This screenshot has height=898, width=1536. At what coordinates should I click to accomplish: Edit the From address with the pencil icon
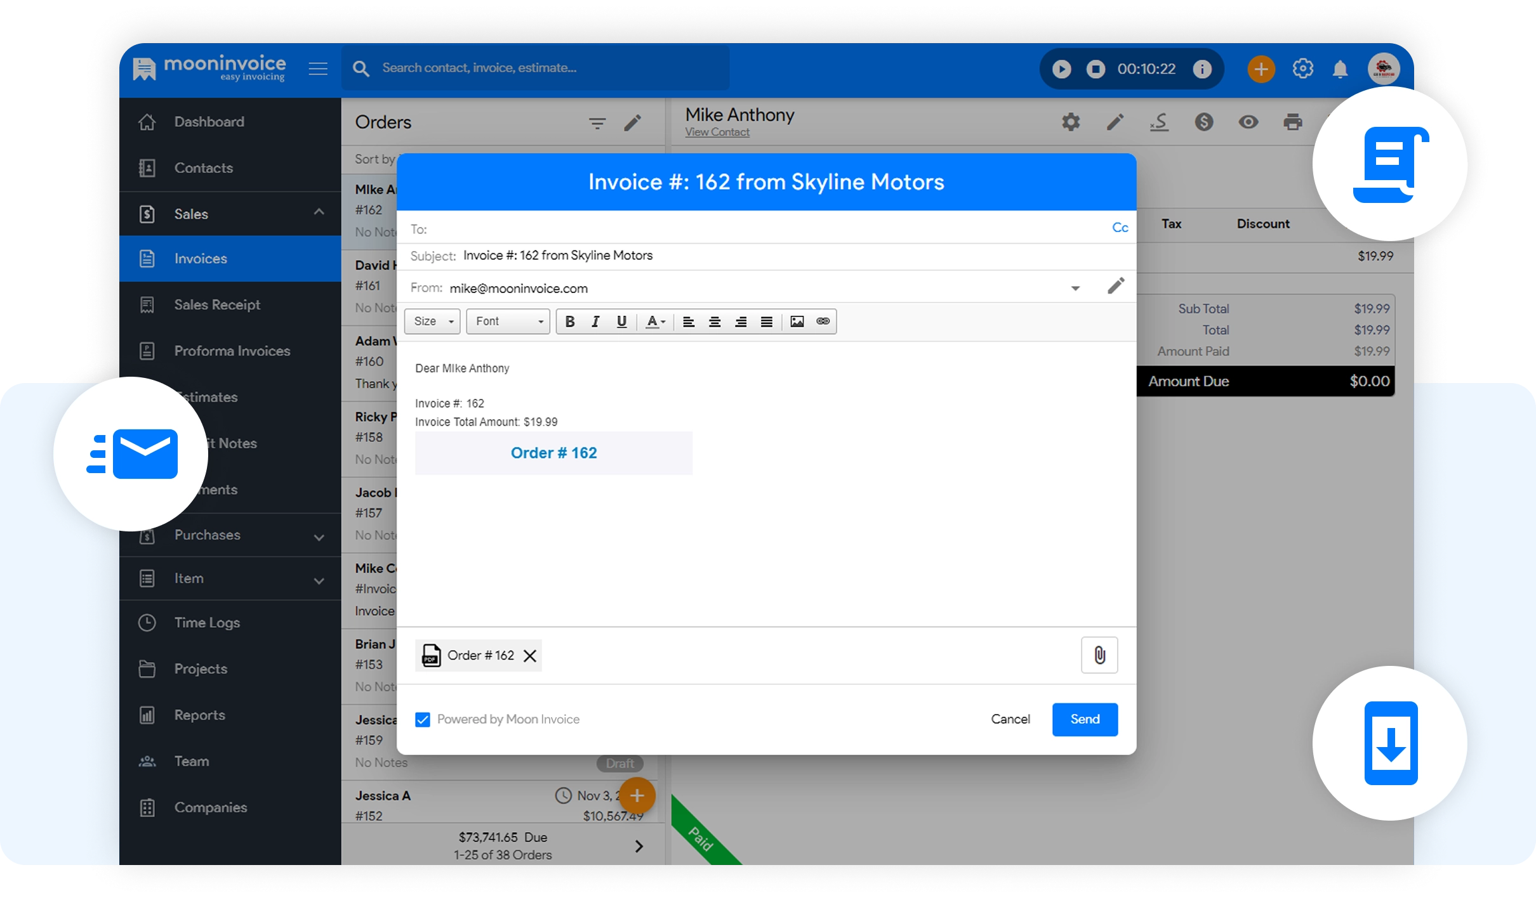[1116, 286]
